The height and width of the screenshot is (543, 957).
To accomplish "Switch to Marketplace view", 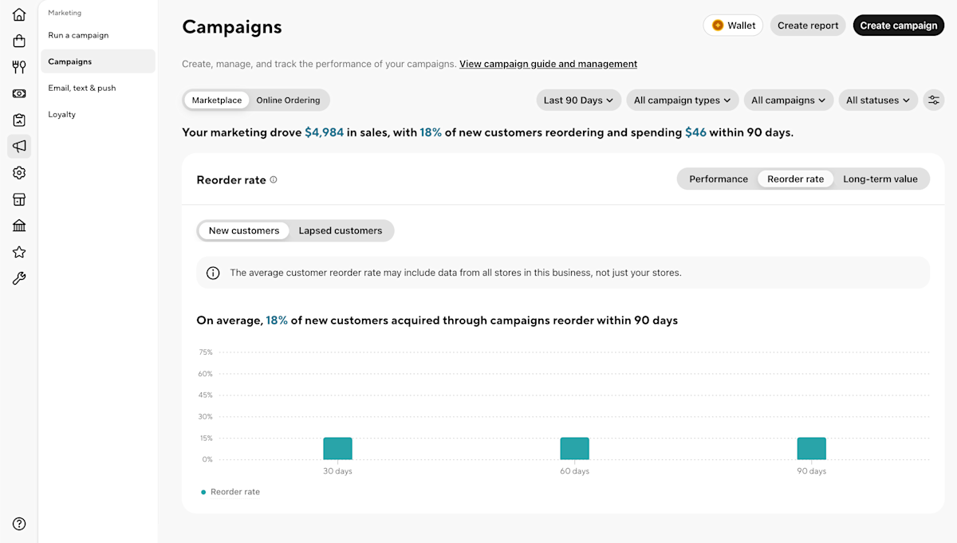I will (x=217, y=100).
